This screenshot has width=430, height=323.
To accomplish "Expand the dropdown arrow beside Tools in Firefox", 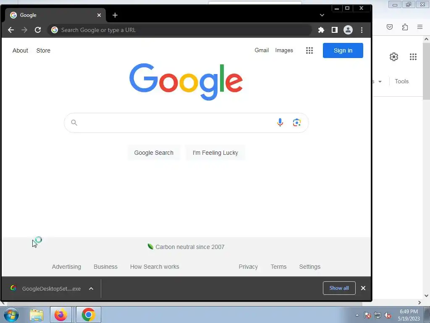I will pyautogui.click(x=380, y=82).
